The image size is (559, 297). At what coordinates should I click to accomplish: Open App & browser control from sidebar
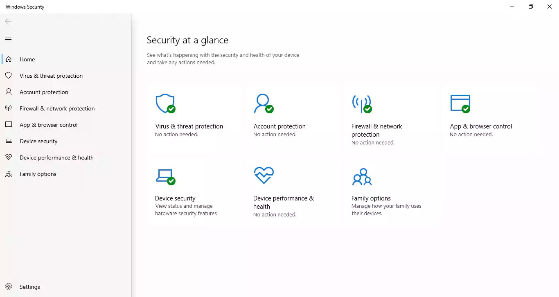(65, 125)
